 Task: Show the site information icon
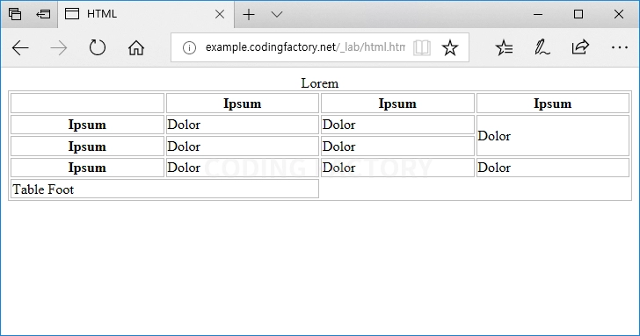coord(189,47)
